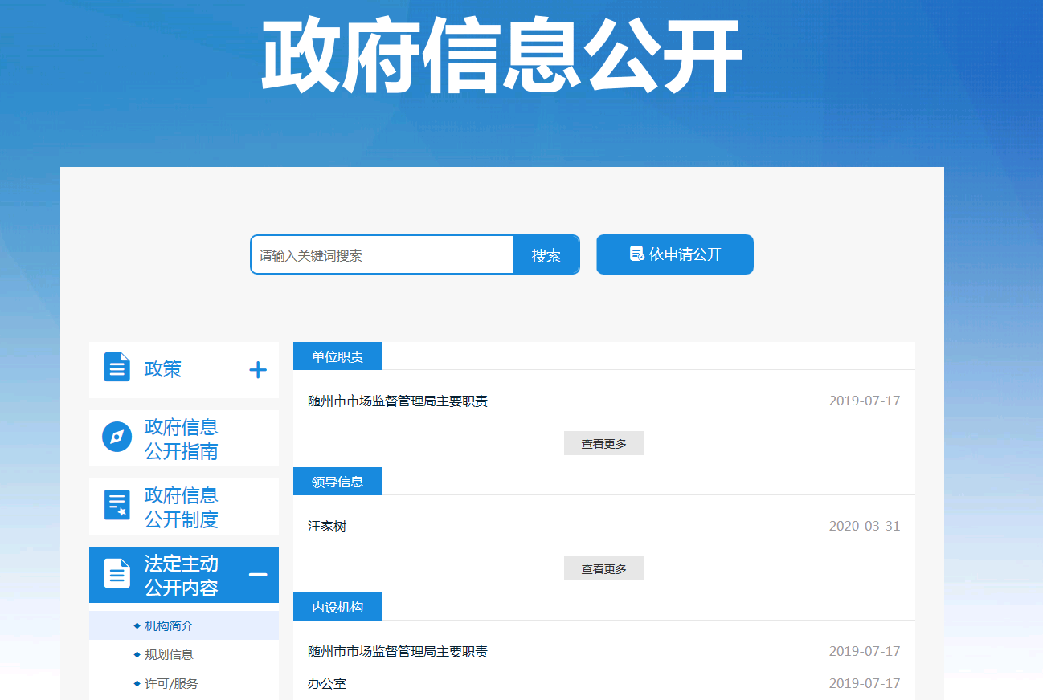Open the 汪家树 leader info link

pos(327,527)
